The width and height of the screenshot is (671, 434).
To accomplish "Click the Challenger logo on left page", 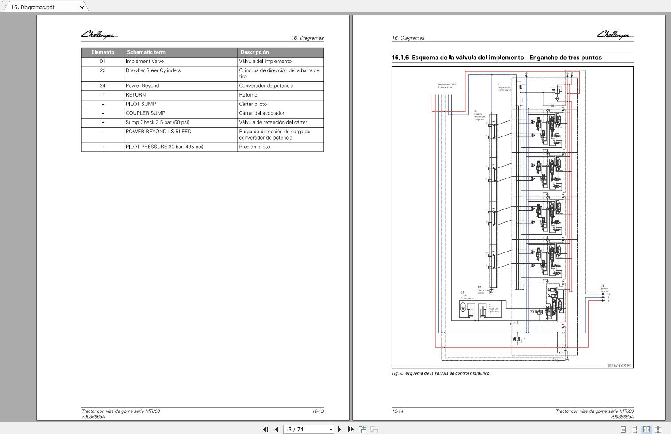I will point(99,35).
